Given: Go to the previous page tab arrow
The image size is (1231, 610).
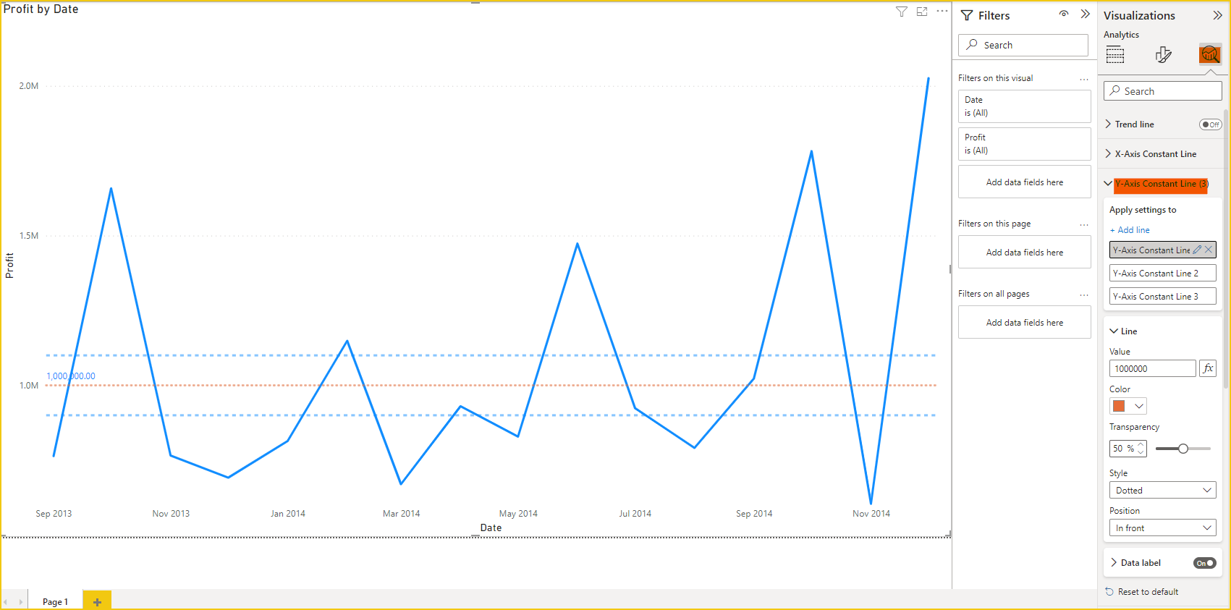Looking at the screenshot, I should (x=6, y=602).
